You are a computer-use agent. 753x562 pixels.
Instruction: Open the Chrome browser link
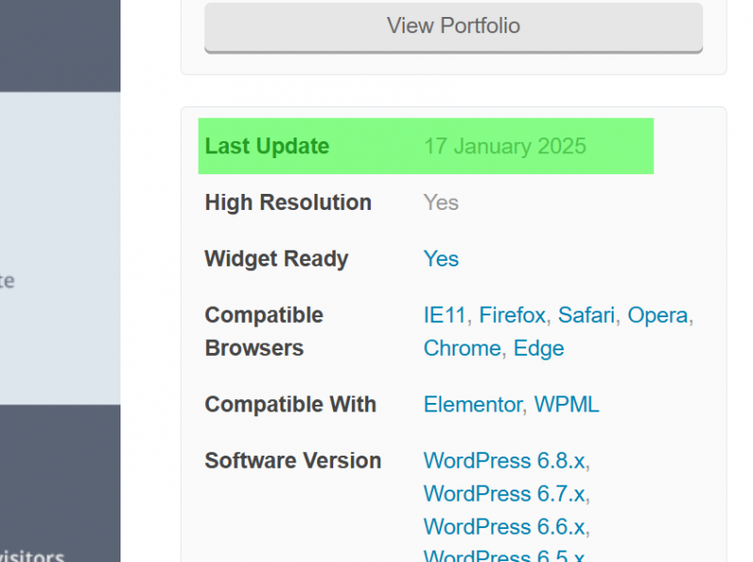point(461,348)
